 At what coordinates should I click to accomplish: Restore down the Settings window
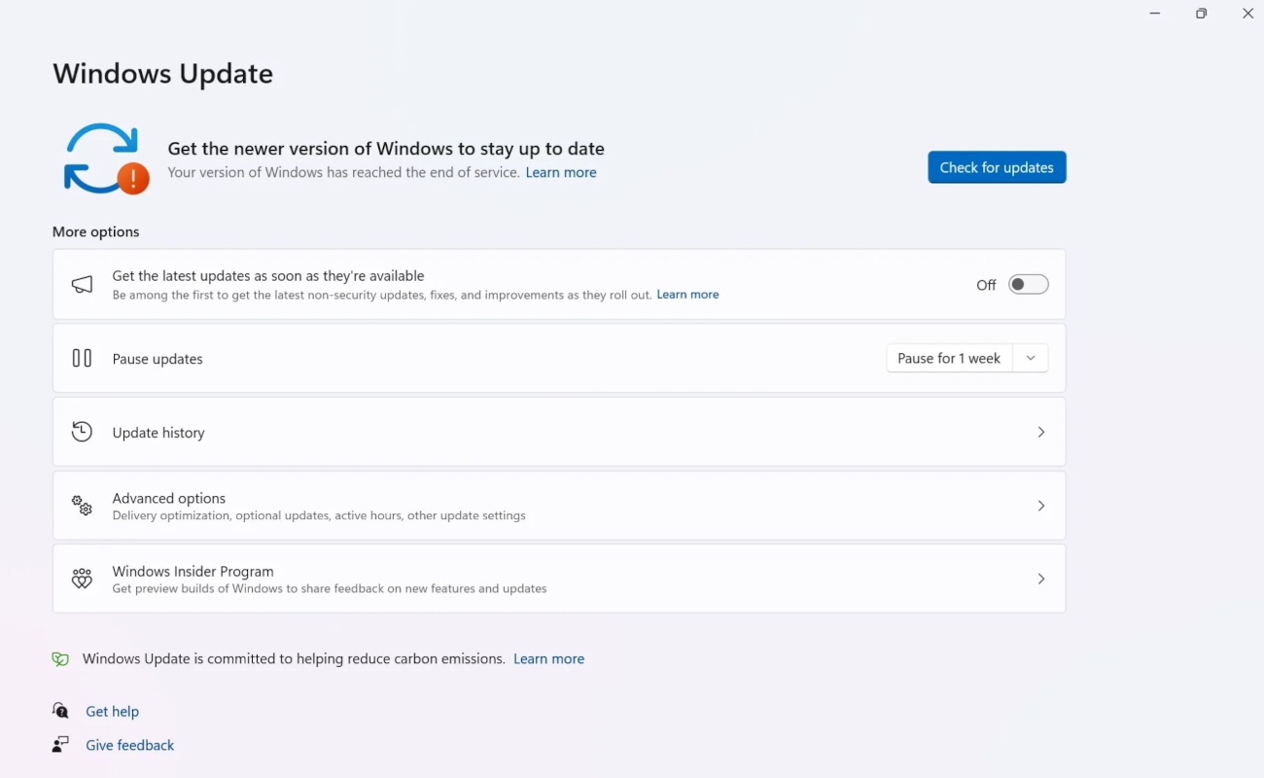[1202, 14]
